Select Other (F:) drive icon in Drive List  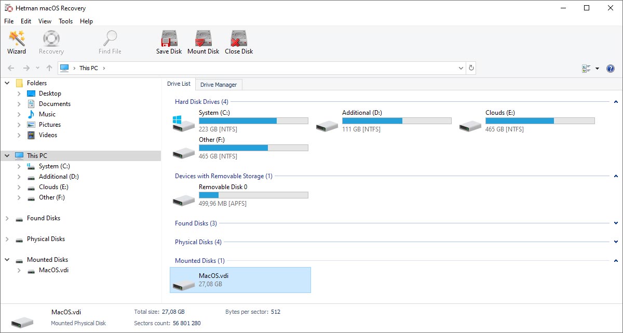point(184,153)
